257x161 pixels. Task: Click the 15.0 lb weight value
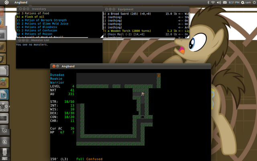(x=171, y=14)
